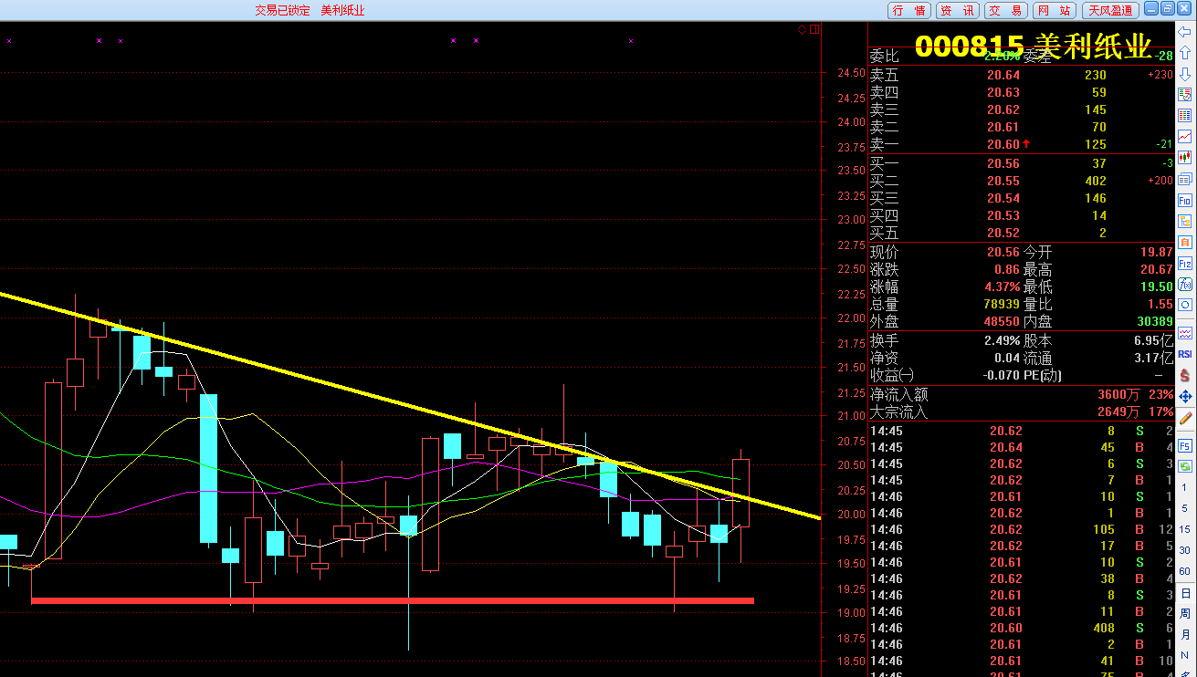This screenshot has height=677, width=1197.
Task: Click the 美利纸业 title in top bar
Action: click(342, 10)
